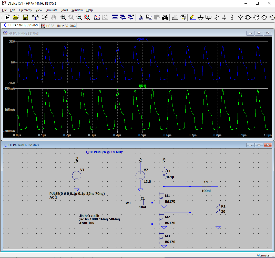Place an Inductor component

point(232,17)
